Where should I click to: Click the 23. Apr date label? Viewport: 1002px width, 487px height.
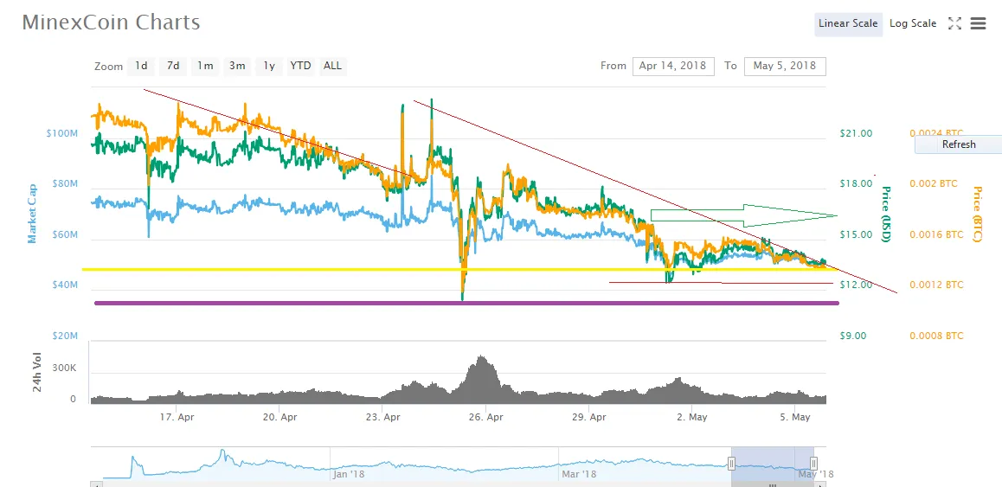(382, 417)
